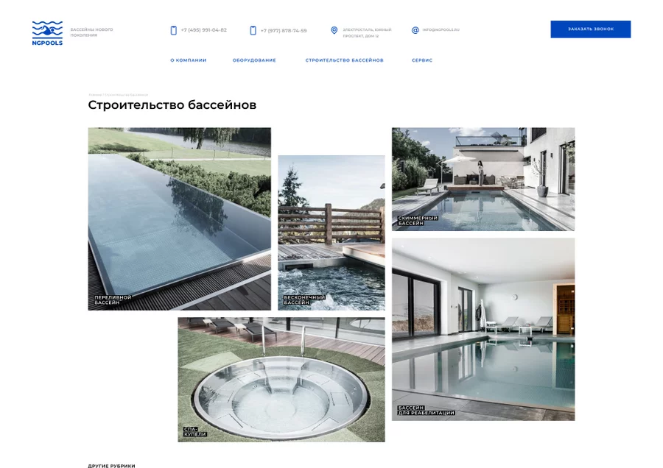Click the Другие рубрики heading
Viewport: 663px width, 468px height.
coord(112,466)
